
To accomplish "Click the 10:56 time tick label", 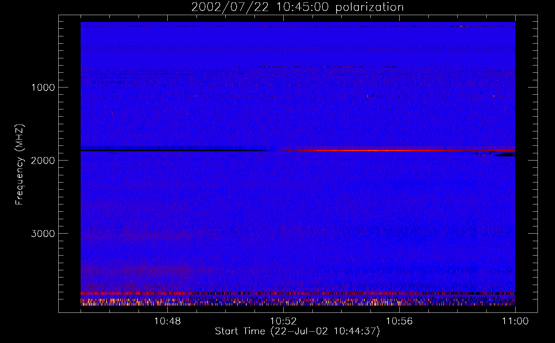I will [x=399, y=321].
